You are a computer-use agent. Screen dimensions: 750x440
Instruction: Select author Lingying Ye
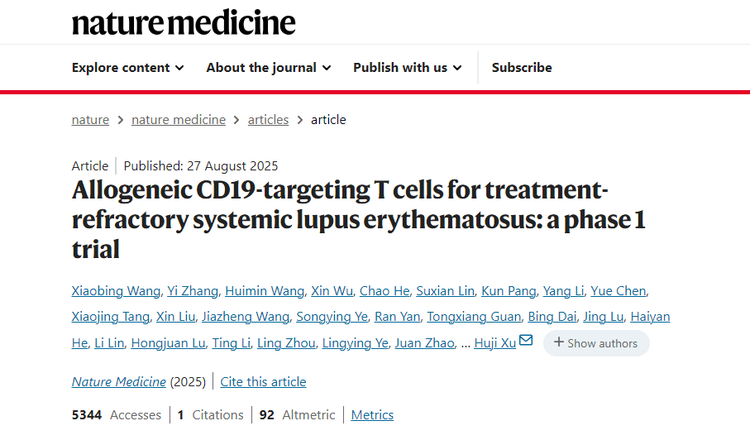(355, 343)
